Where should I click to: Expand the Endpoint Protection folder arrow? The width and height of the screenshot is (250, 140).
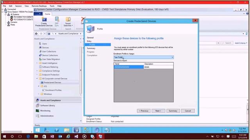(37, 75)
